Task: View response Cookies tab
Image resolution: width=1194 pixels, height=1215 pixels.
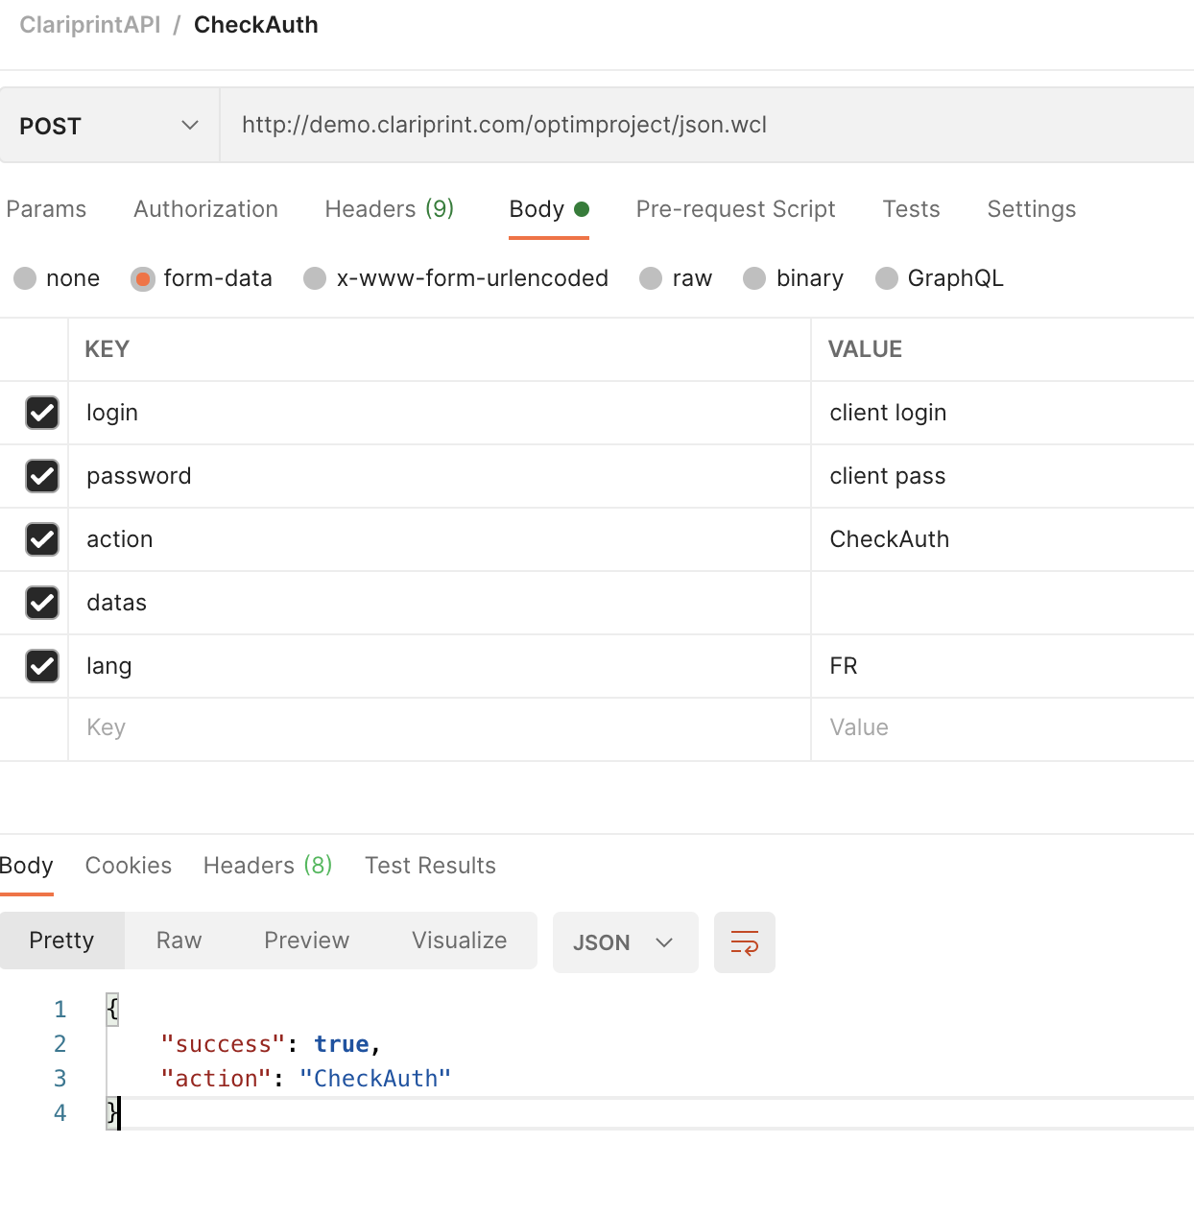Action: tap(129, 866)
